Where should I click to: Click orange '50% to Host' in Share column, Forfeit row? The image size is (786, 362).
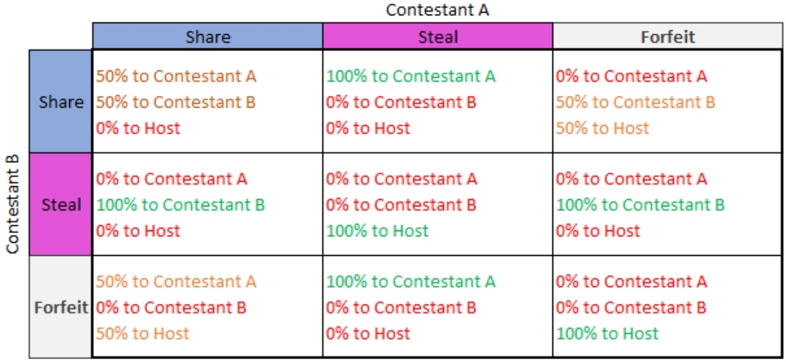pos(143,333)
